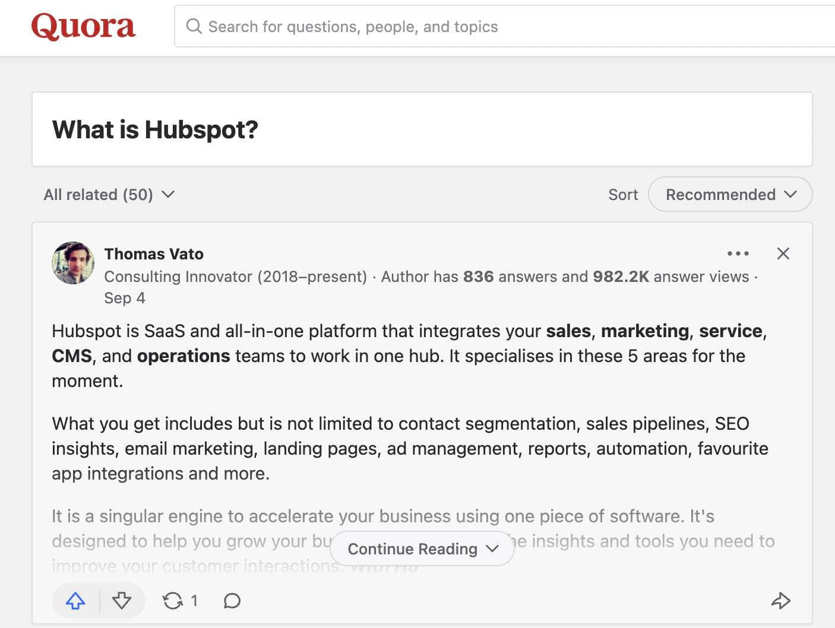Expand the All related (50) filter
This screenshot has width=835, height=628.
(x=109, y=195)
